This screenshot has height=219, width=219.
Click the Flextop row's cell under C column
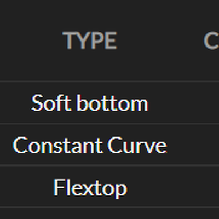(201, 187)
